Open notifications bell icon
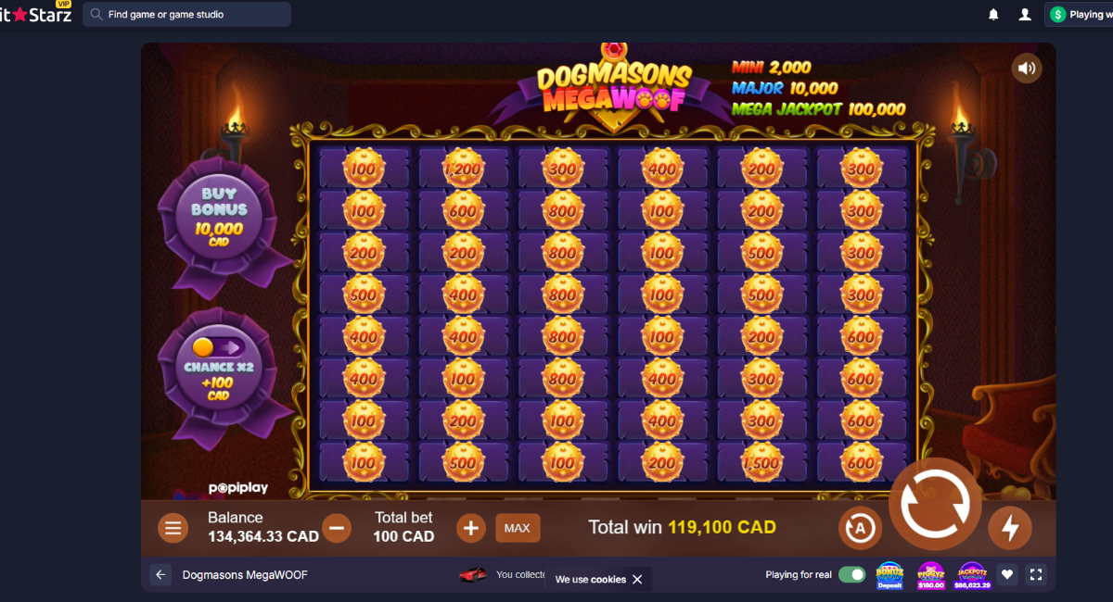 (993, 15)
